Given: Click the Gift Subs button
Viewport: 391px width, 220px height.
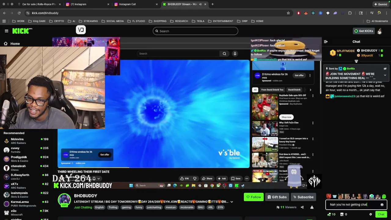Looking at the screenshot, I should (277, 197).
